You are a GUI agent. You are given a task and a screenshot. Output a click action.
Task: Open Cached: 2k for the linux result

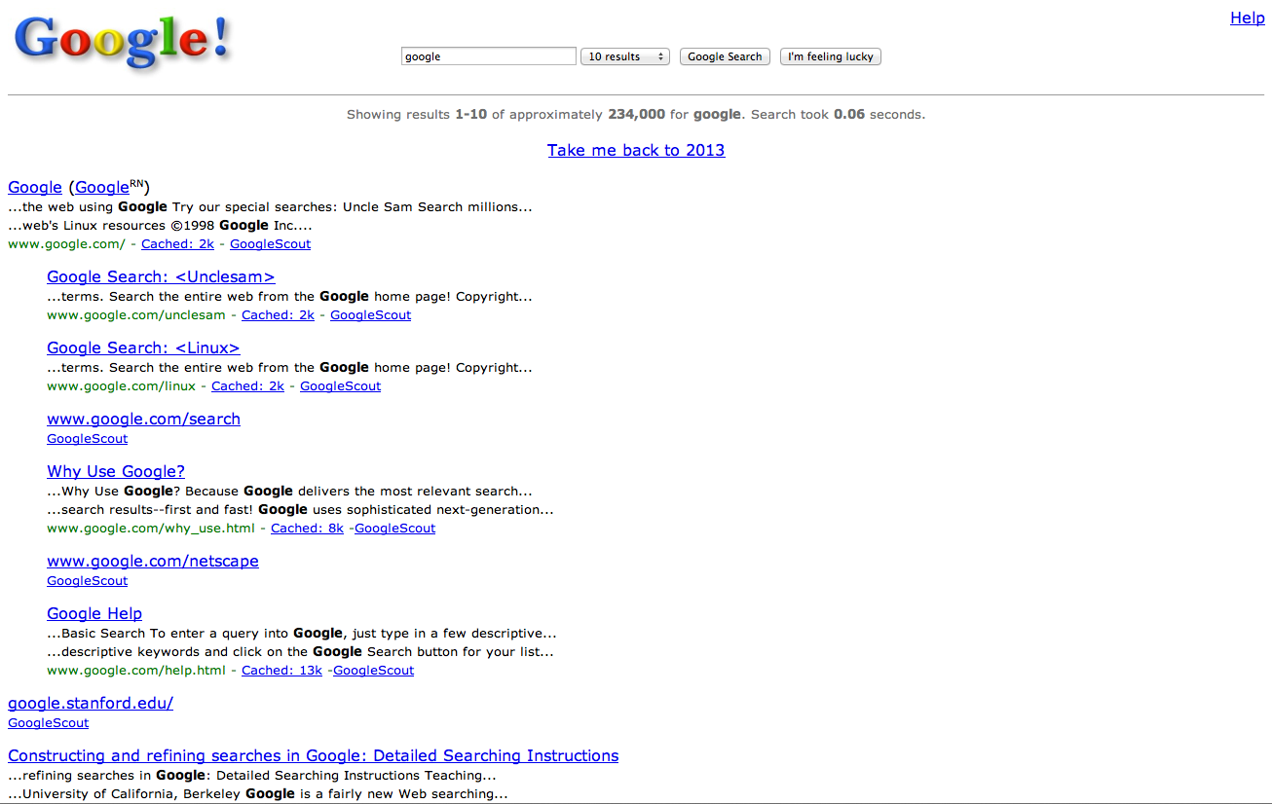[x=247, y=386]
